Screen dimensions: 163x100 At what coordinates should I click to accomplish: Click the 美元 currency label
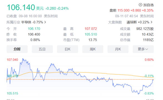point(40,8)
